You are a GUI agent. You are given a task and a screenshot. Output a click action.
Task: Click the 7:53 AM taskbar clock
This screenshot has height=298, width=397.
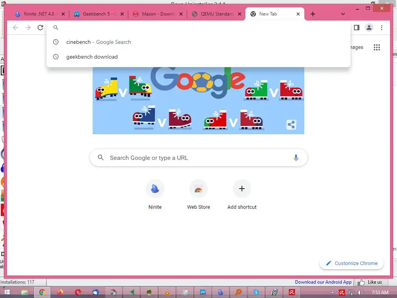(380, 293)
